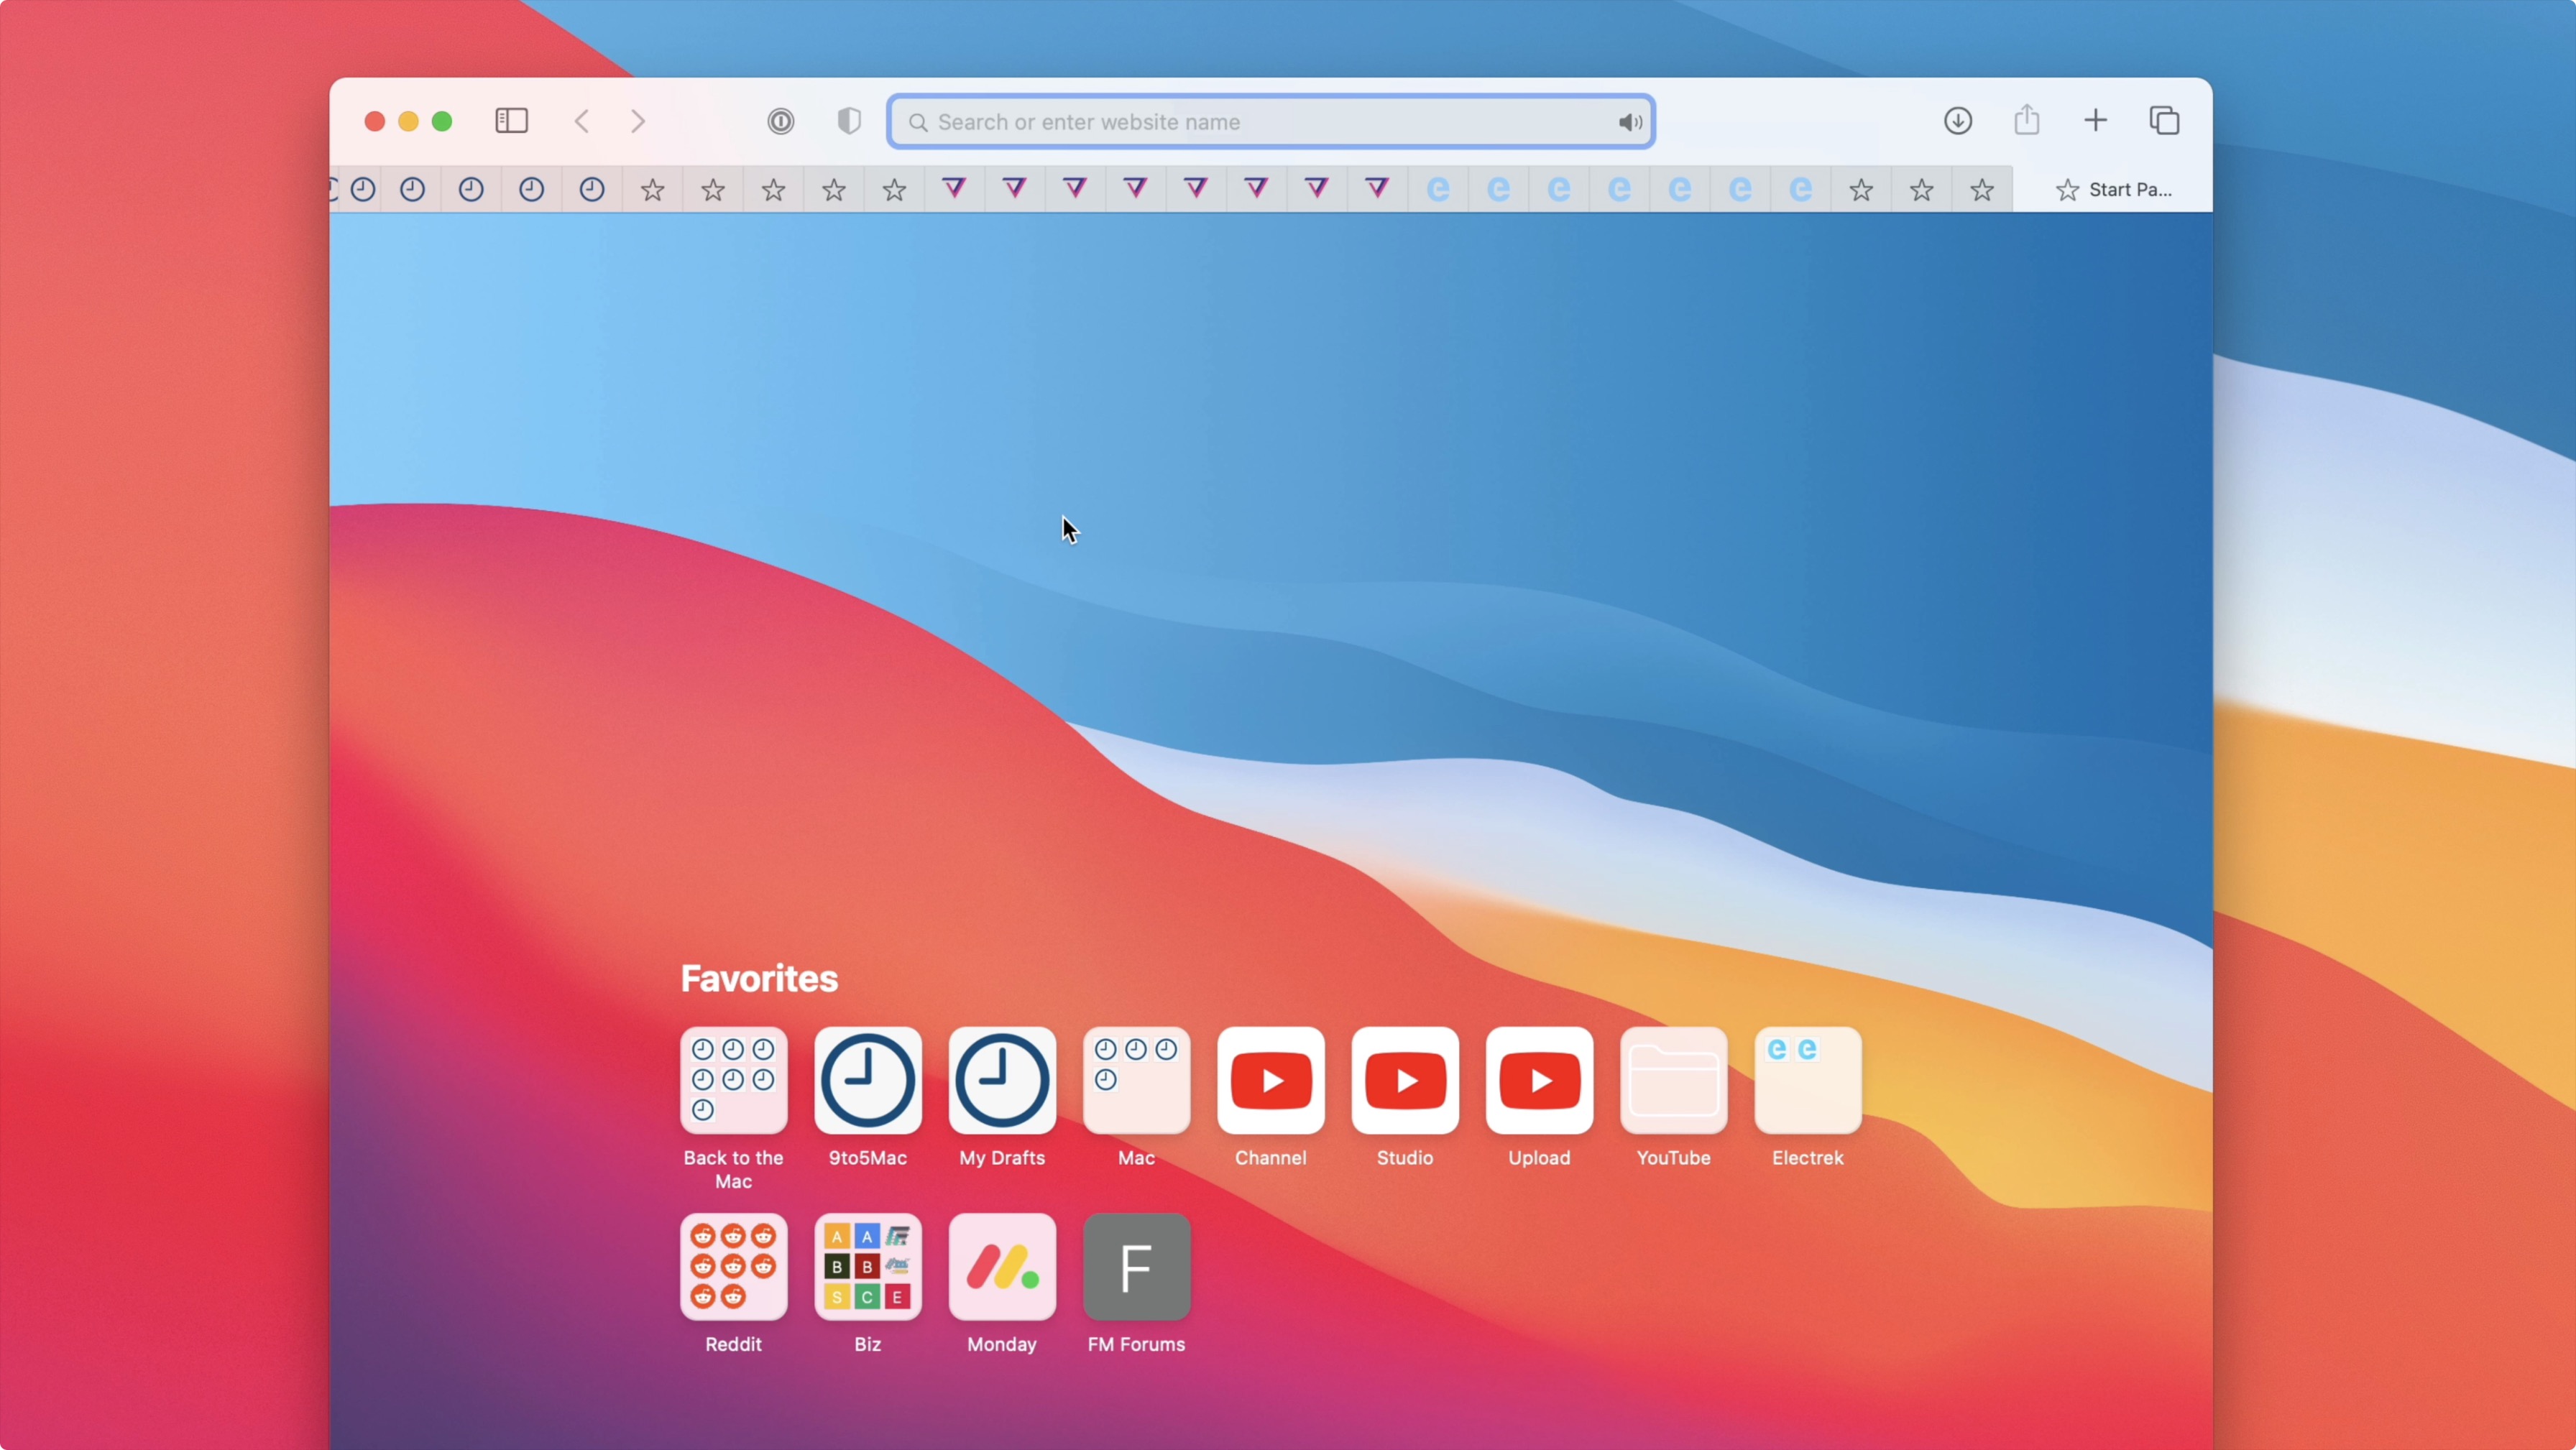The height and width of the screenshot is (1450, 2576).
Task: Open the Upload favorite
Action: (1539, 1081)
